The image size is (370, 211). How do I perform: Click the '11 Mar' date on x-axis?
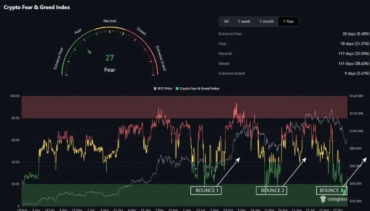pos(269,210)
